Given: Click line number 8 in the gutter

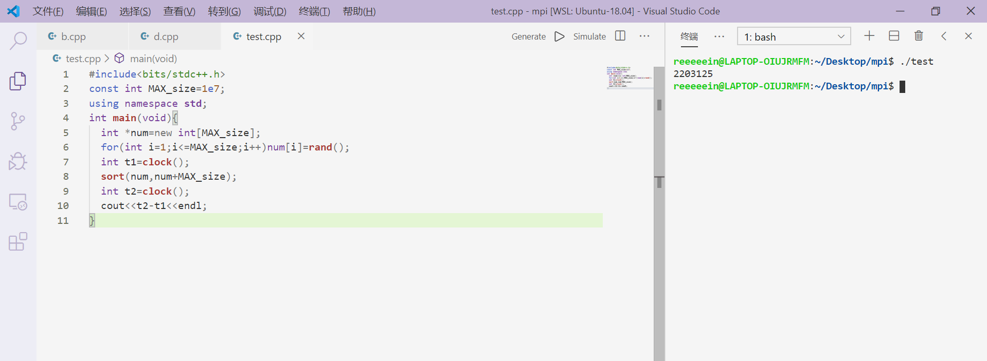Looking at the screenshot, I should point(66,176).
